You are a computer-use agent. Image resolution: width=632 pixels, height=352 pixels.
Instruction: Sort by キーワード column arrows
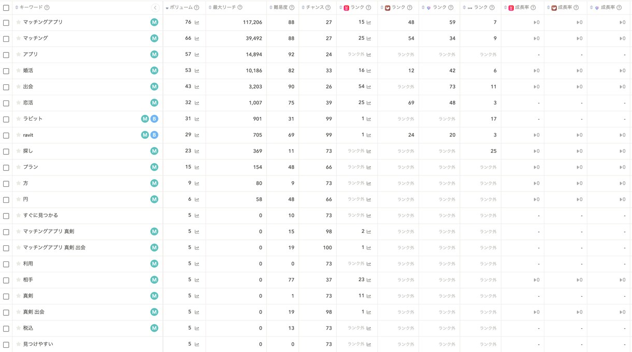(17, 8)
